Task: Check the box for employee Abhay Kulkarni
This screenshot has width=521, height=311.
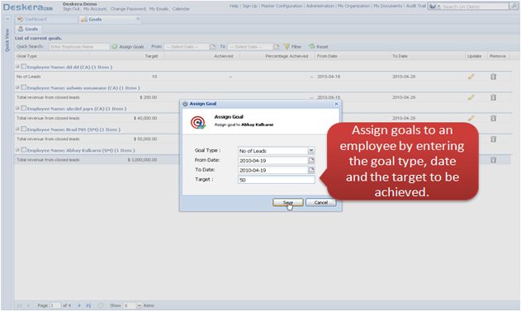Action: [24, 150]
